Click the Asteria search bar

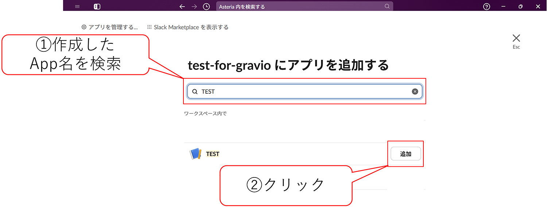pyautogui.click(x=304, y=7)
